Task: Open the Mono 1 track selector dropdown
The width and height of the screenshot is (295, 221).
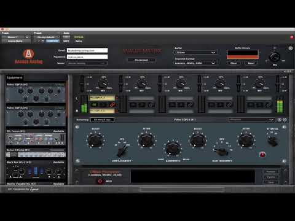Action: tap(16, 37)
